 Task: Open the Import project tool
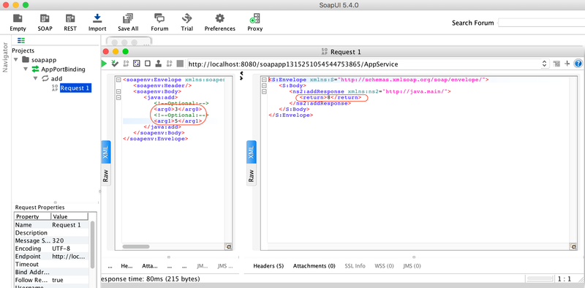(x=97, y=23)
